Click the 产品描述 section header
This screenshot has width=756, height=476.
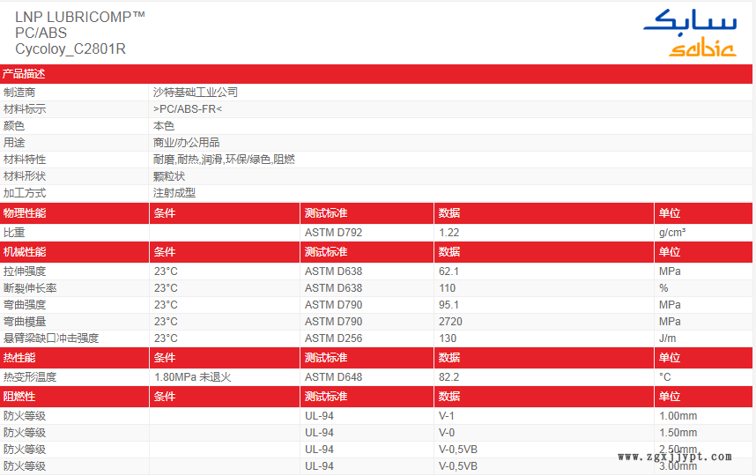25,75
